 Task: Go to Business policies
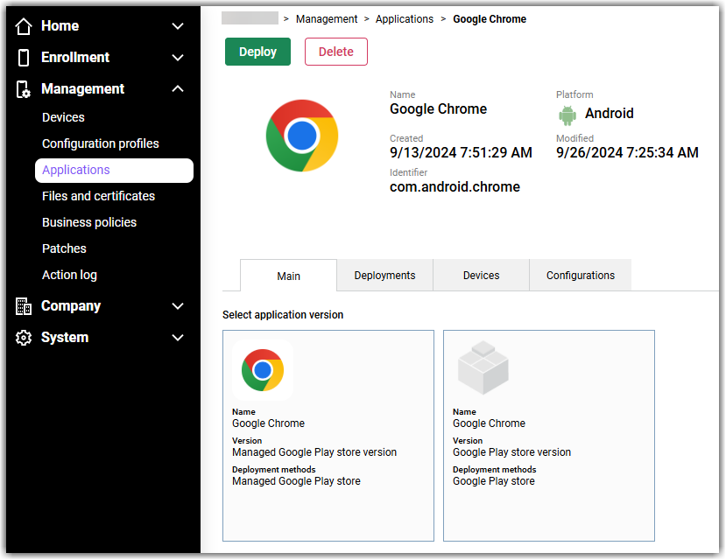pyautogui.click(x=89, y=223)
